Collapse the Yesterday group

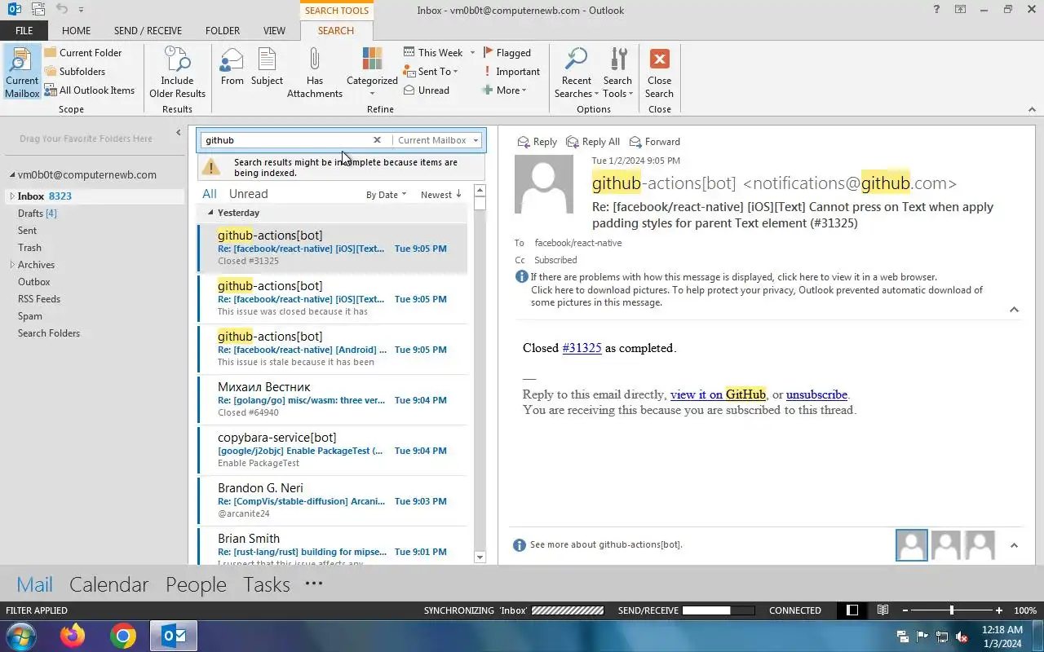(x=210, y=213)
